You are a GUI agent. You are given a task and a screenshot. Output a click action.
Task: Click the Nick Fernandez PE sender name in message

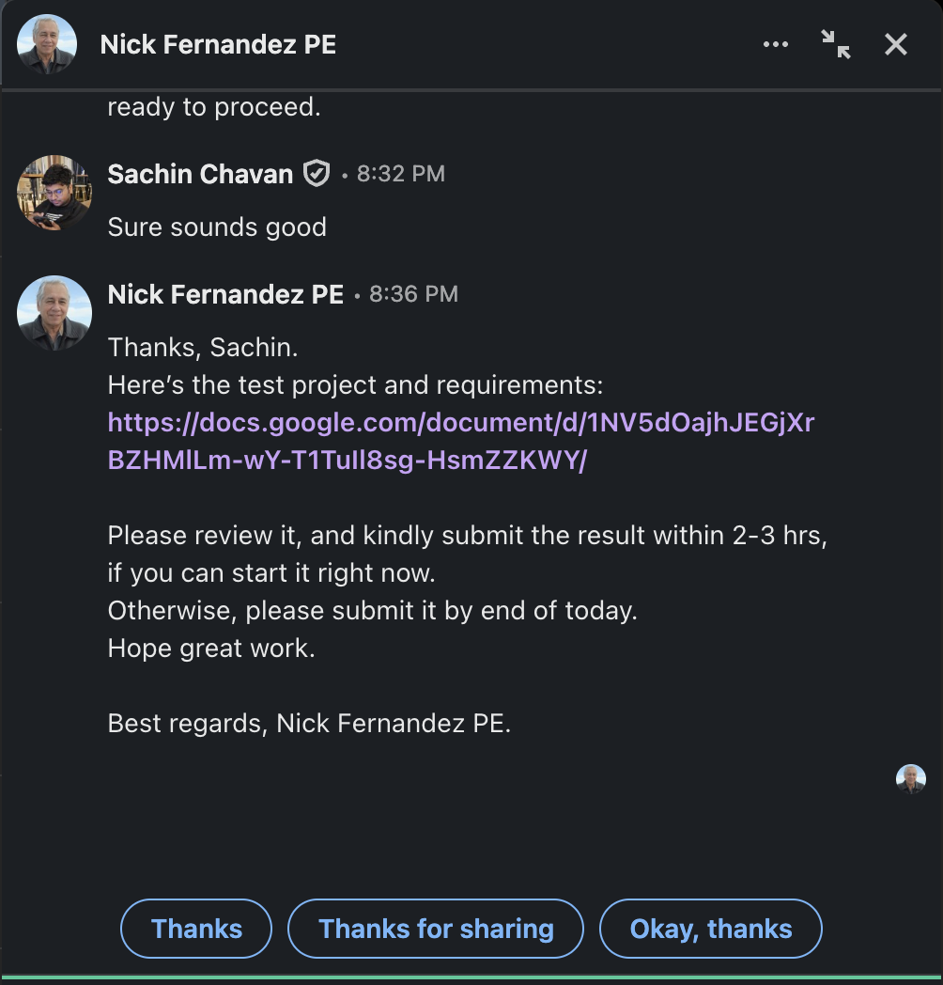[x=225, y=294]
